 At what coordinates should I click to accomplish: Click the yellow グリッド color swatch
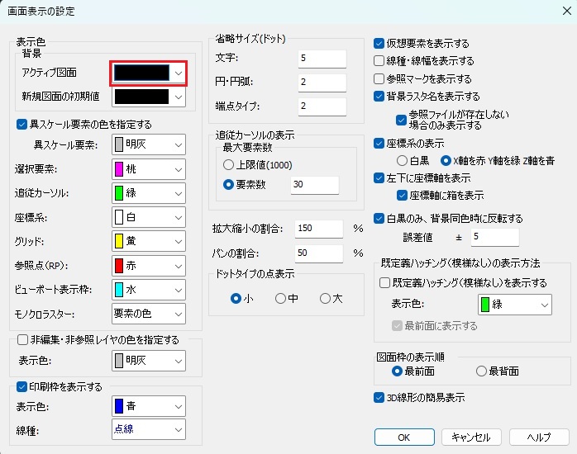click(x=119, y=242)
